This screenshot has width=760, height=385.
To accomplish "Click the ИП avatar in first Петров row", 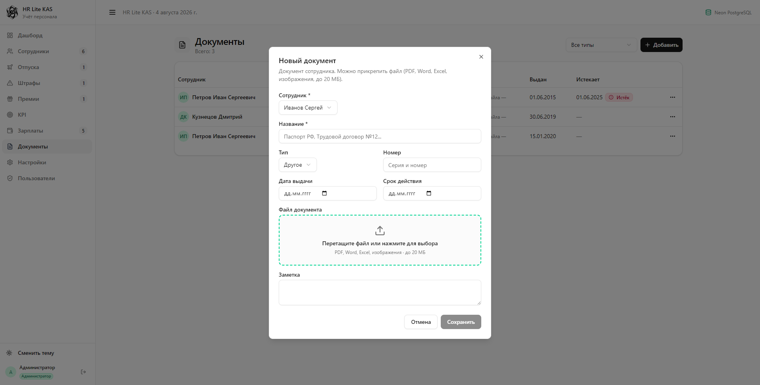I will pos(183,97).
